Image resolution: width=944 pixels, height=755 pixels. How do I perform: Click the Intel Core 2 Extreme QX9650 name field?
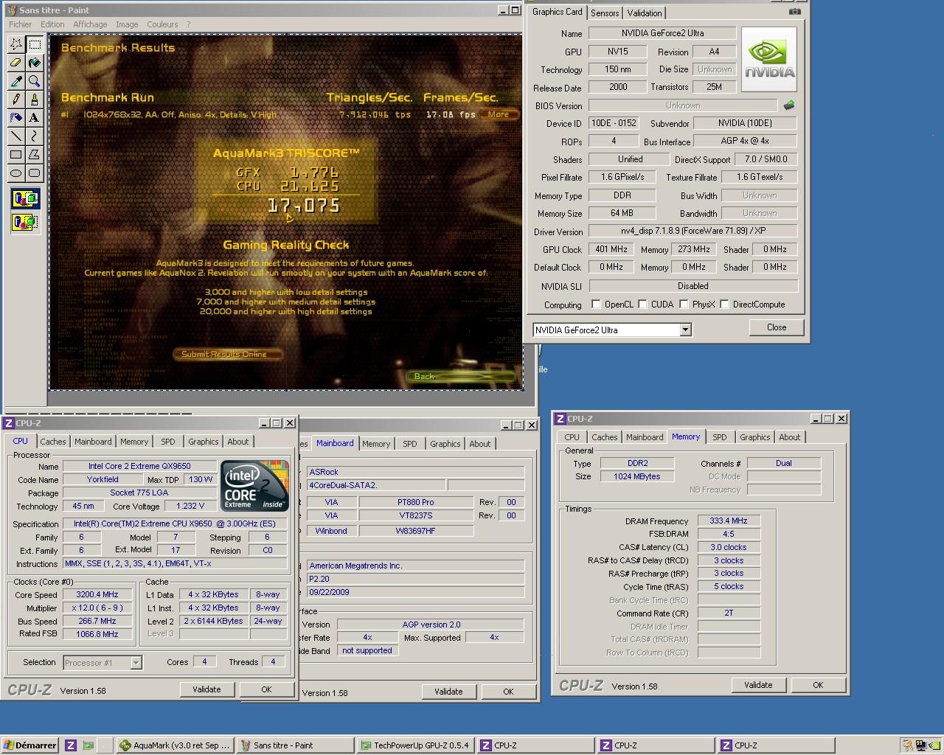(x=139, y=466)
